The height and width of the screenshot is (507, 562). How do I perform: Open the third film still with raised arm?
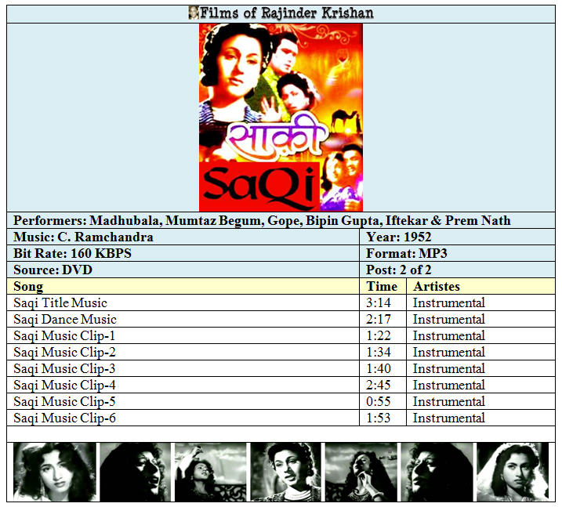(x=210, y=472)
